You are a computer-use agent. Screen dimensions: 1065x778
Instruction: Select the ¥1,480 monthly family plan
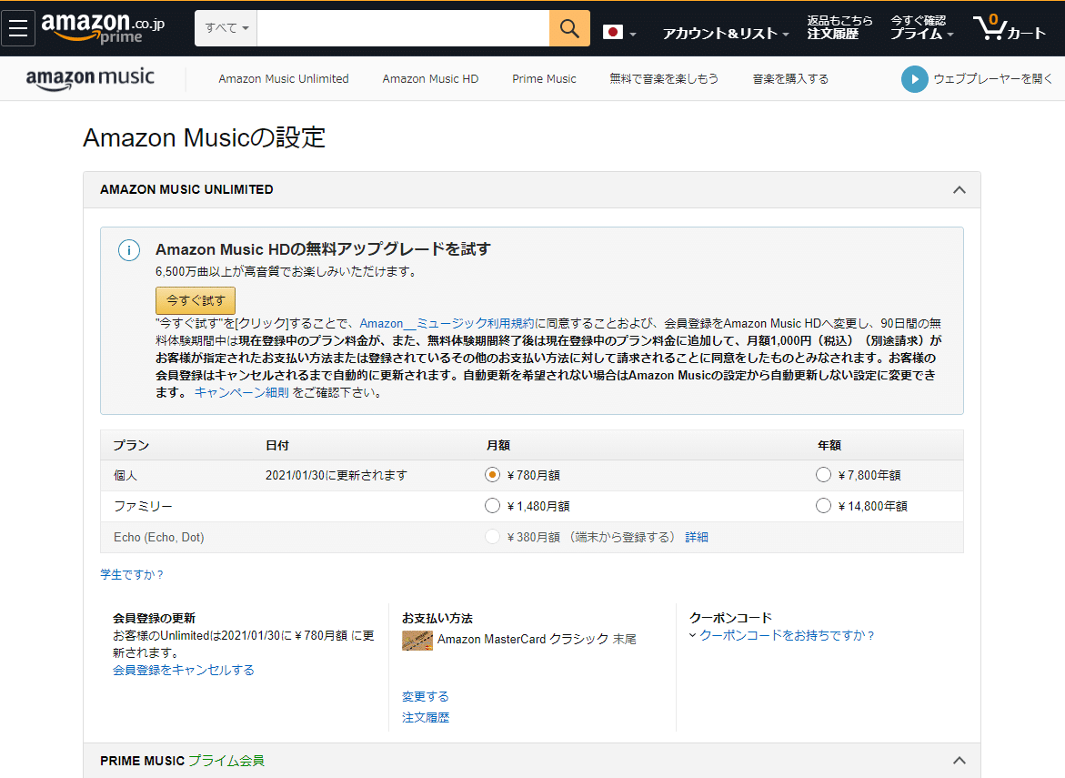point(492,506)
